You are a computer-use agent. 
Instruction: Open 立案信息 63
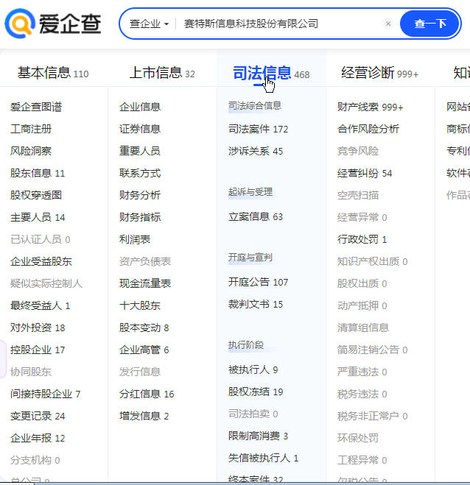point(256,216)
